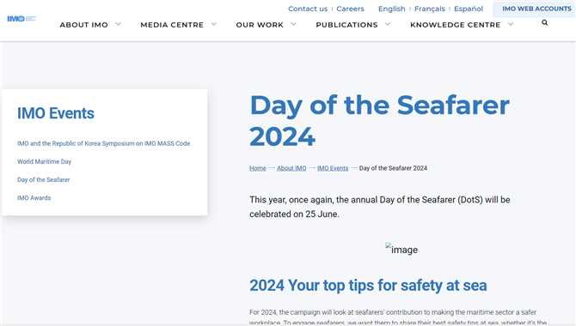Expand the About IMO chevron

(x=118, y=24)
